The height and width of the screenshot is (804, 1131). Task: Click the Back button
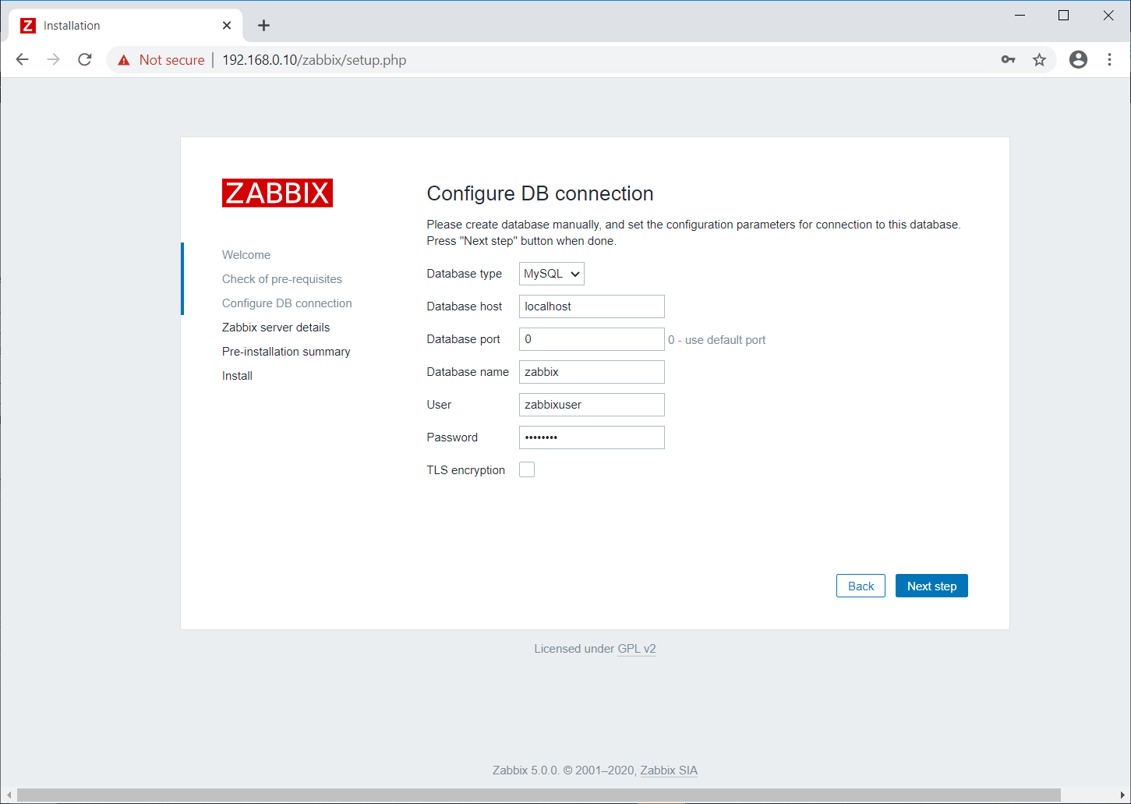pyautogui.click(x=861, y=586)
